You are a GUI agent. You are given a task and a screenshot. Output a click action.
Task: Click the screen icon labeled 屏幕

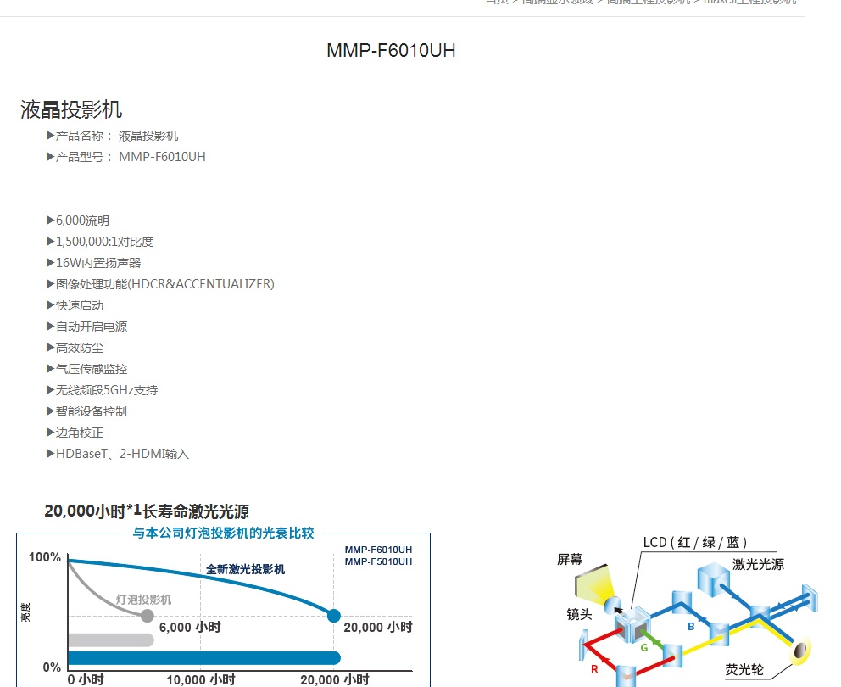click(x=591, y=584)
